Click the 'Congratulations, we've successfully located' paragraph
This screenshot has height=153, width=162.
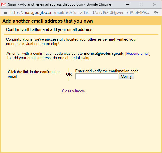pos(71,41)
